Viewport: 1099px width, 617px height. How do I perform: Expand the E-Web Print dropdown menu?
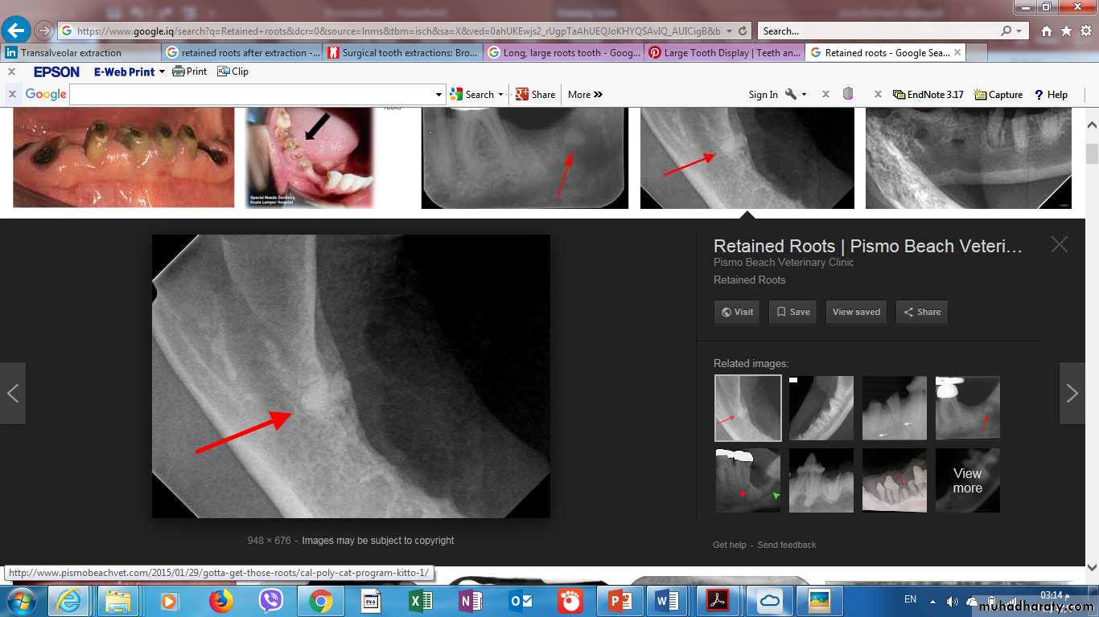tap(162, 72)
